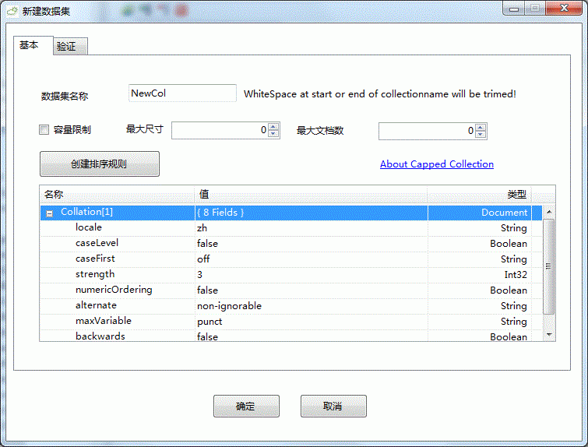Click the 'Document' type cell
This screenshot has height=447, width=588.
pyautogui.click(x=480, y=213)
